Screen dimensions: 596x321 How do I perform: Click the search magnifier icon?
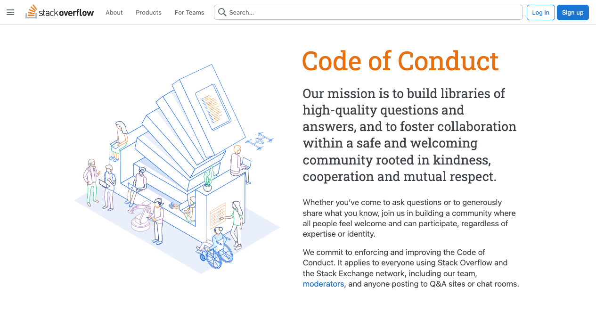click(x=222, y=12)
